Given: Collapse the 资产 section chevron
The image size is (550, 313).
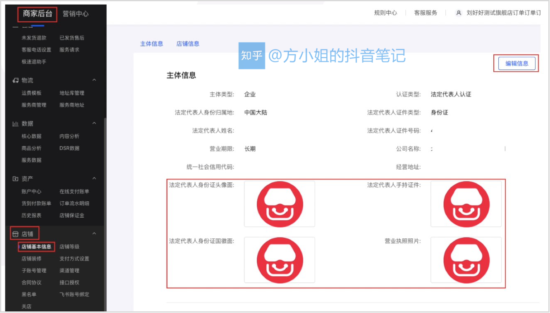Looking at the screenshot, I should (94, 179).
